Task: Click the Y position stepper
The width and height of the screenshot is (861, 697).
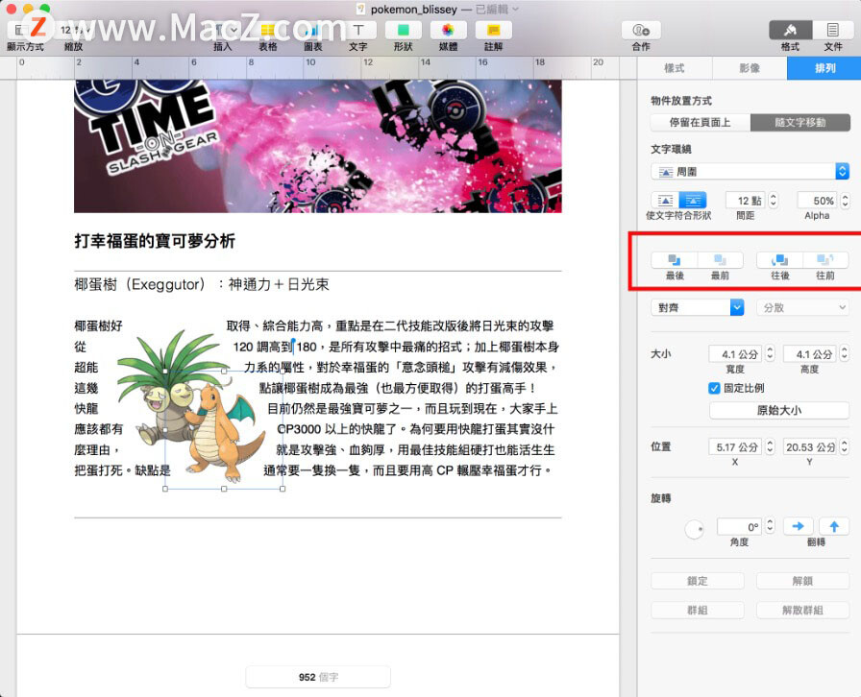Action: pyautogui.click(x=845, y=446)
